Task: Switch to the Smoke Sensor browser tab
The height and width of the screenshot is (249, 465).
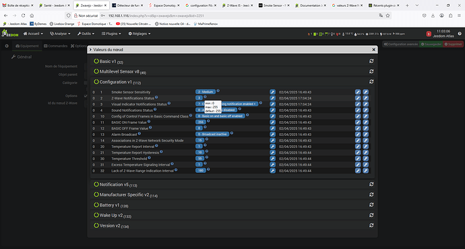Action: pyautogui.click(x=274, y=5)
